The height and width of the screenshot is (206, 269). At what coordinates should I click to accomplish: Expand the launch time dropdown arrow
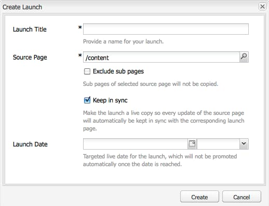coord(244,144)
